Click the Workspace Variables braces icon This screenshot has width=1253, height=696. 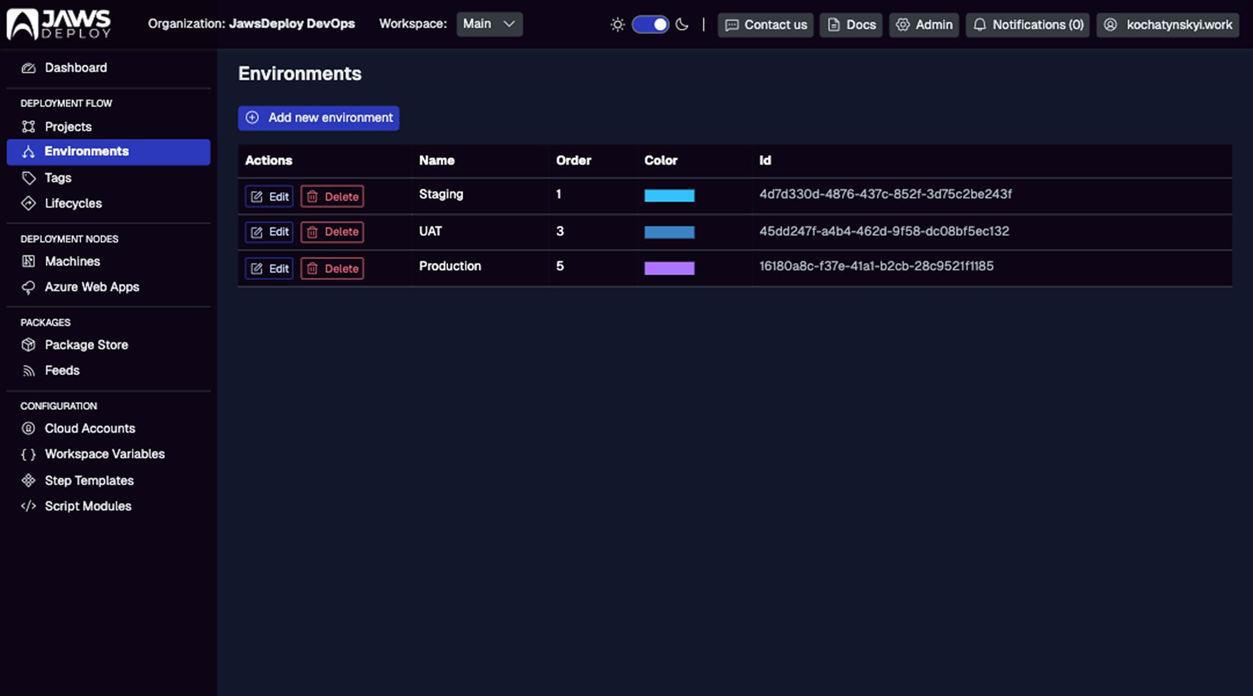click(28, 454)
